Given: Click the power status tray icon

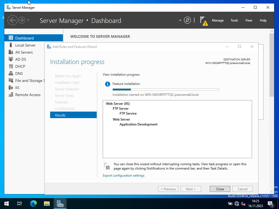Looking at the screenshot, I should 230,204.
